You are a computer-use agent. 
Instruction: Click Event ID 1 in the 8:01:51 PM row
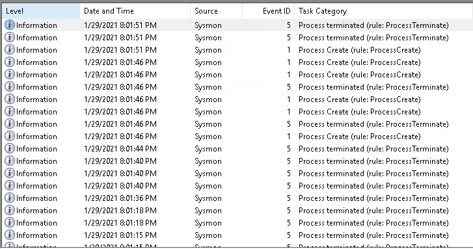(x=289, y=50)
